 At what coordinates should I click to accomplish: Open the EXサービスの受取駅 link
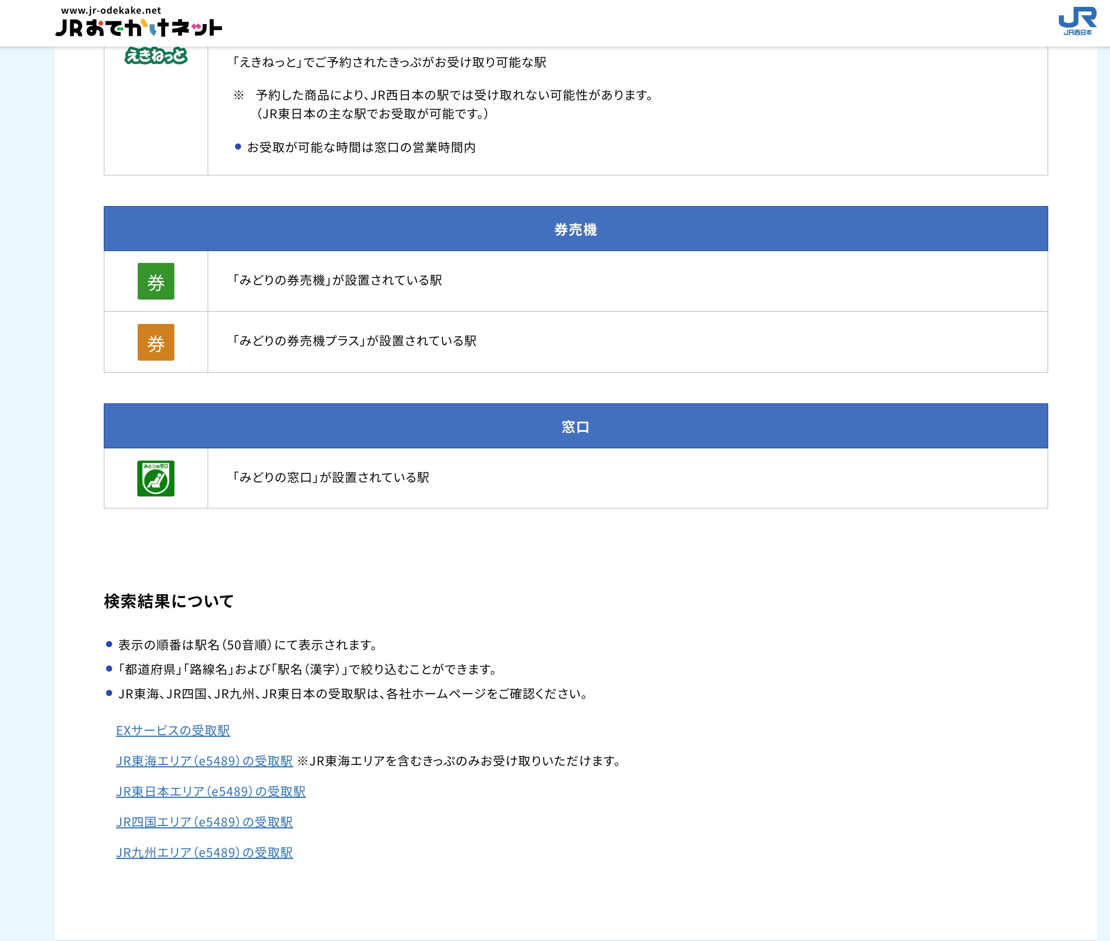tap(173, 731)
